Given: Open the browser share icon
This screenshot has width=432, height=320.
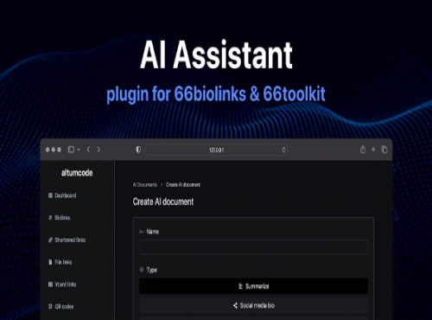Looking at the screenshot, I should pos(363,150).
